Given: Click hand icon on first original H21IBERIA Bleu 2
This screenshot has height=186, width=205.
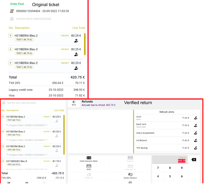Looking at the screenshot, I should [76, 41].
